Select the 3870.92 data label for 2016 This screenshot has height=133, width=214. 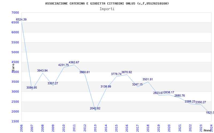click(127, 72)
